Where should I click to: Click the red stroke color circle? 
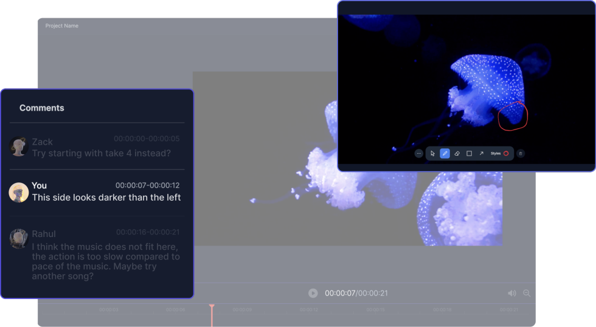point(506,154)
